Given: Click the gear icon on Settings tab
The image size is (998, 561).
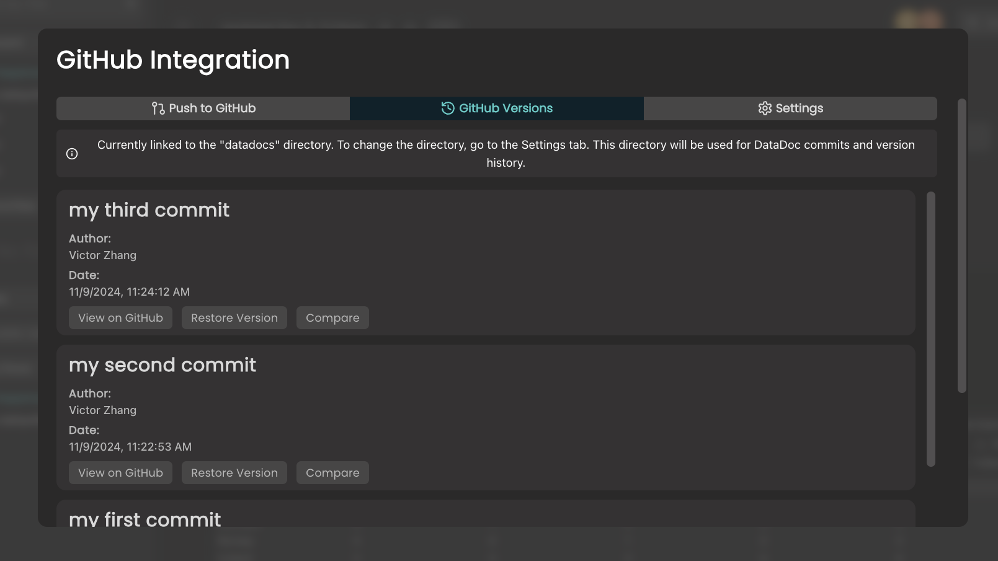Looking at the screenshot, I should point(765,108).
